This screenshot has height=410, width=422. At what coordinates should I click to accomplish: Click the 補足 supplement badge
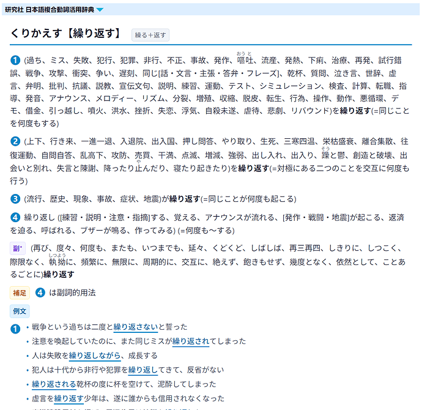click(20, 293)
